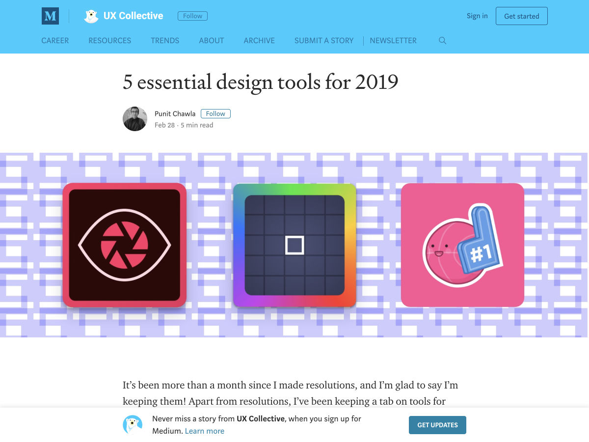Open Punit Chawla's author name link
Screen dimensions: 589x442
[175, 113]
